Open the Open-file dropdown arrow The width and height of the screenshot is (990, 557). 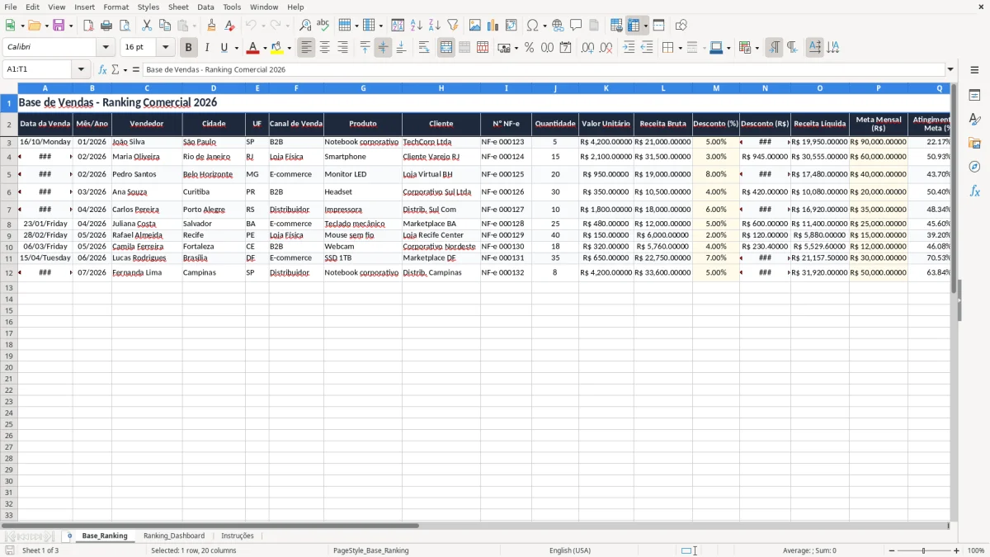tap(46, 26)
